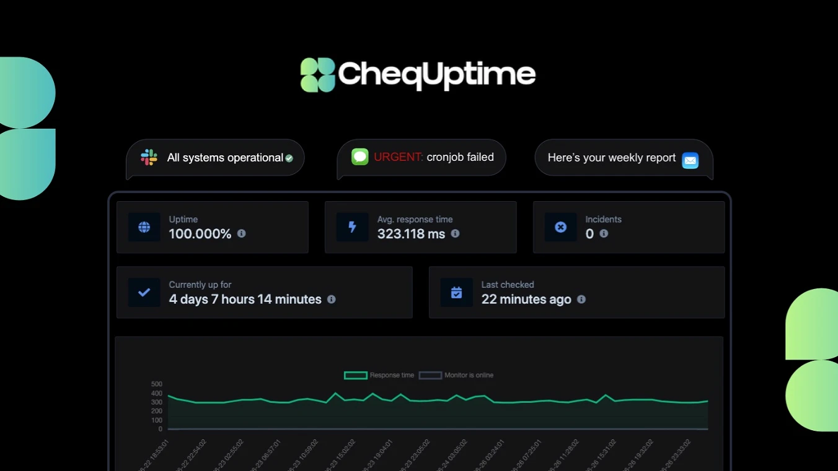
Task: Toggle the Response time legend item
Action: (379, 375)
